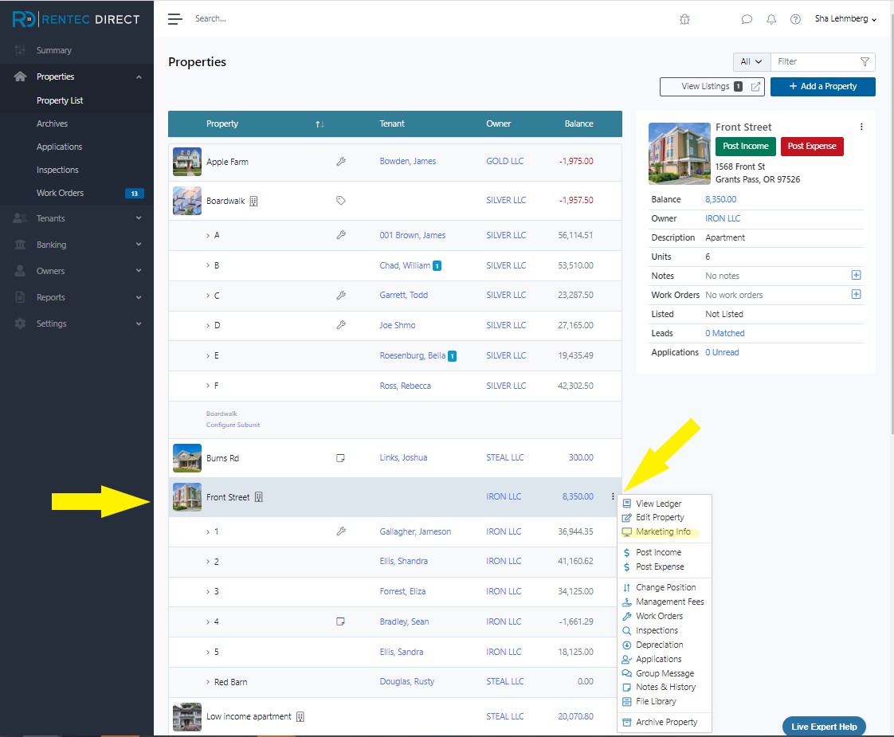Open the Sha Lehmberg user menu
This screenshot has height=737, width=894.
pyautogui.click(x=845, y=19)
